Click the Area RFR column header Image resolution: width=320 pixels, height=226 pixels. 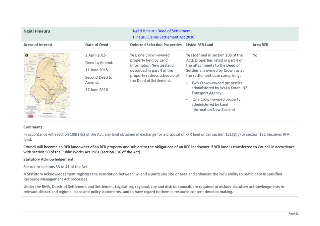(260, 45)
